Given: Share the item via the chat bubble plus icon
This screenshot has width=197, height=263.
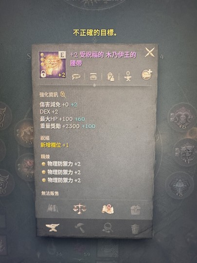Looking at the screenshot, I should (146, 75).
